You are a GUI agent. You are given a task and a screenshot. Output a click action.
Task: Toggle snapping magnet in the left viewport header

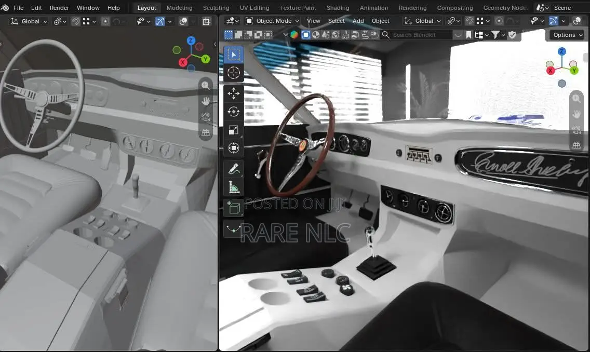pyautogui.click(x=76, y=21)
